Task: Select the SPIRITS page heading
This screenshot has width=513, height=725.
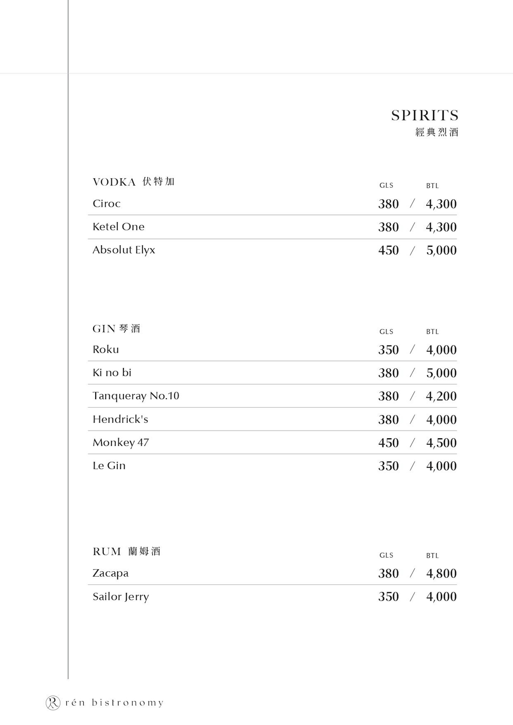Action: 425,115
